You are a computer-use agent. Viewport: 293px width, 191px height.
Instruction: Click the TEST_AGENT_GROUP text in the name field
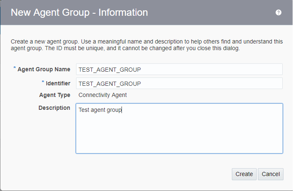(x=110, y=69)
